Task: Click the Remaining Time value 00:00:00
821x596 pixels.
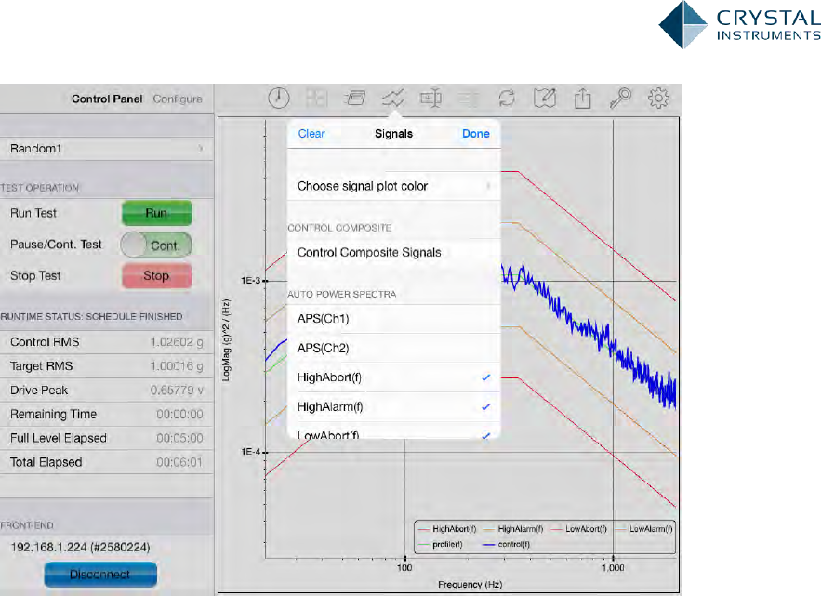Action: tap(179, 415)
